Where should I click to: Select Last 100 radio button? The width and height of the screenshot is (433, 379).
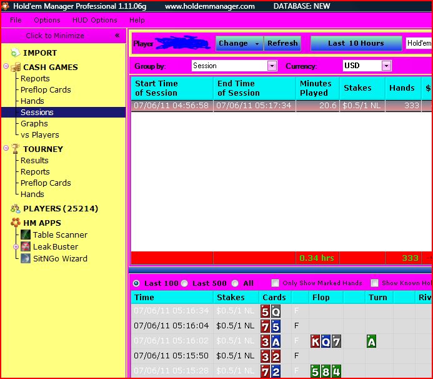point(136,283)
